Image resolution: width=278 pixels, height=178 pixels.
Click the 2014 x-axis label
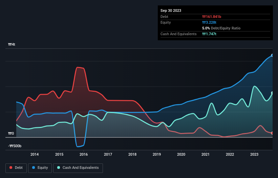35,154
